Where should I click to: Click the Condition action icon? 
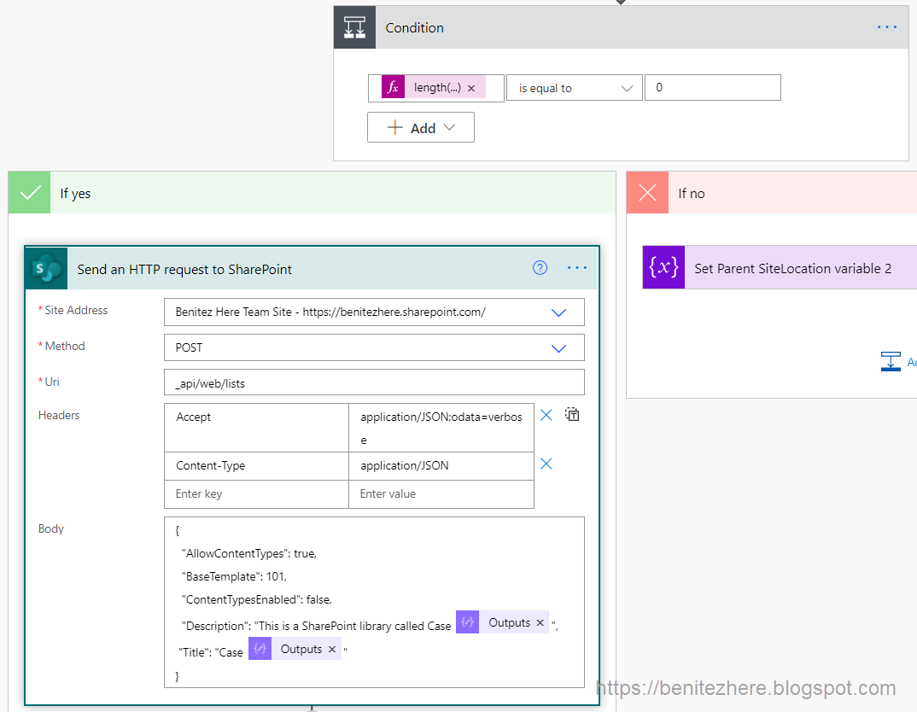coord(354,26)
